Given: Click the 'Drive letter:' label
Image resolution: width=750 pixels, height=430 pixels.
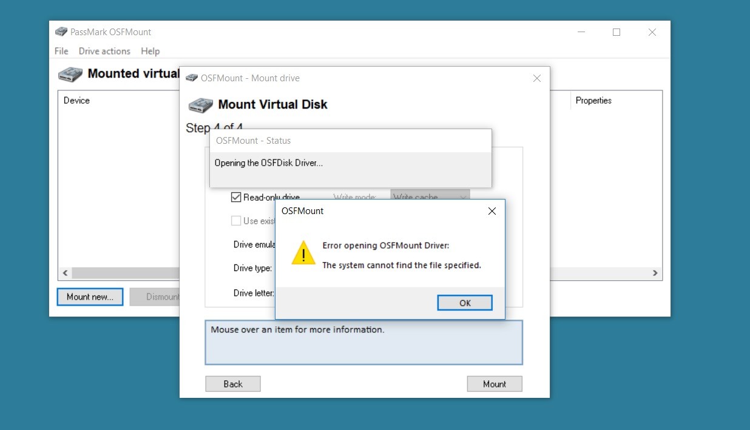Looking at the screenshot, I should point(254,293).
